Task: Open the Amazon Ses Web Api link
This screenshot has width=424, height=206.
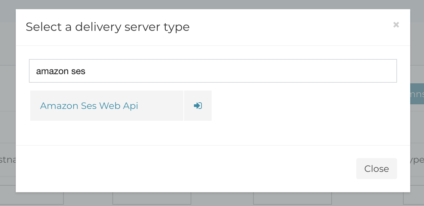Action: tap(89, 106)
